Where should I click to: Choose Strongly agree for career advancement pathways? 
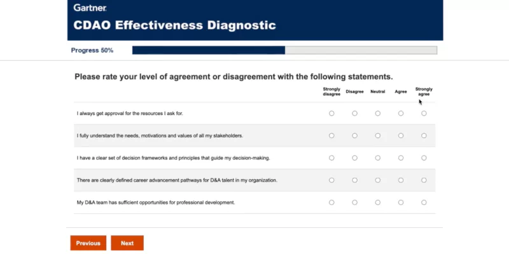(x=424, y=180)
